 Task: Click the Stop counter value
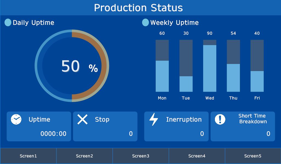[131, 134]
